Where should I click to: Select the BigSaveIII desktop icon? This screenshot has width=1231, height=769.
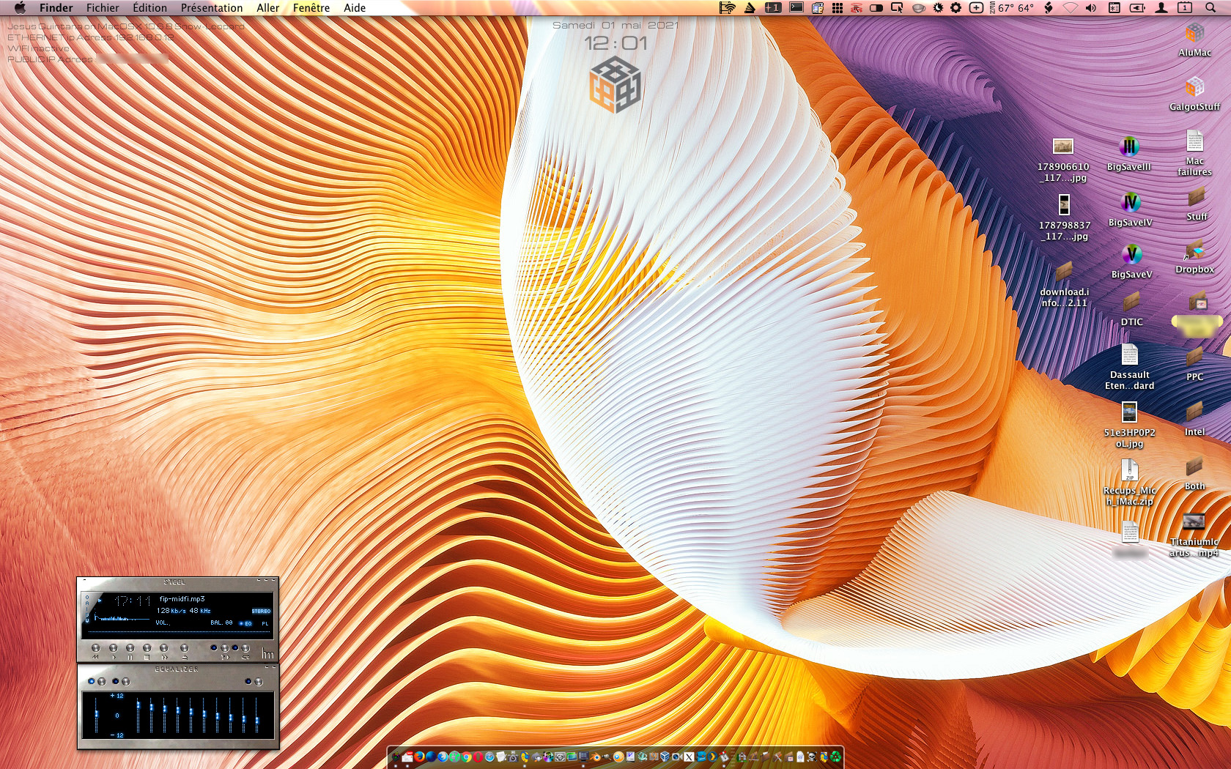tap(1129, 146)
